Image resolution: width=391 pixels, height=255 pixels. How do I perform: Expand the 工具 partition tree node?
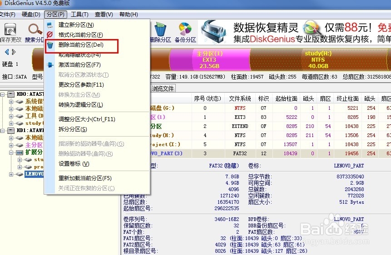(11, 116)
